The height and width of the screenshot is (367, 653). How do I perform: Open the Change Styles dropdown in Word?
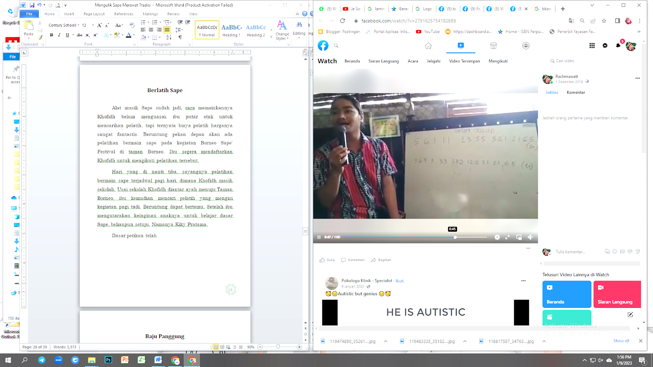point(282,31)
